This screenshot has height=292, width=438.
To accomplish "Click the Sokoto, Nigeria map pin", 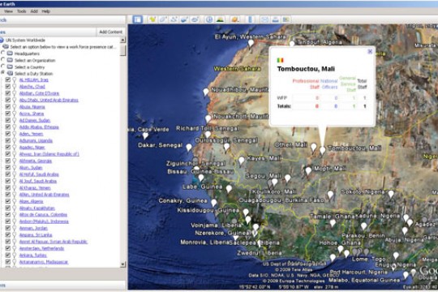I will [391, 194].
